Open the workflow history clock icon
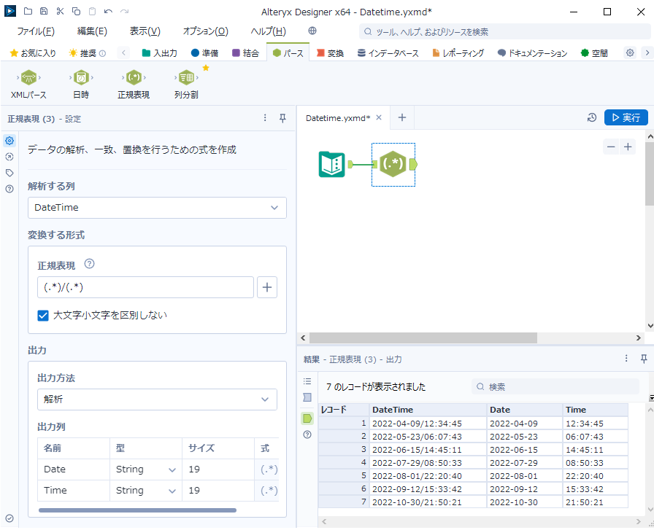 pyautogui.click(x=592, y=118)
